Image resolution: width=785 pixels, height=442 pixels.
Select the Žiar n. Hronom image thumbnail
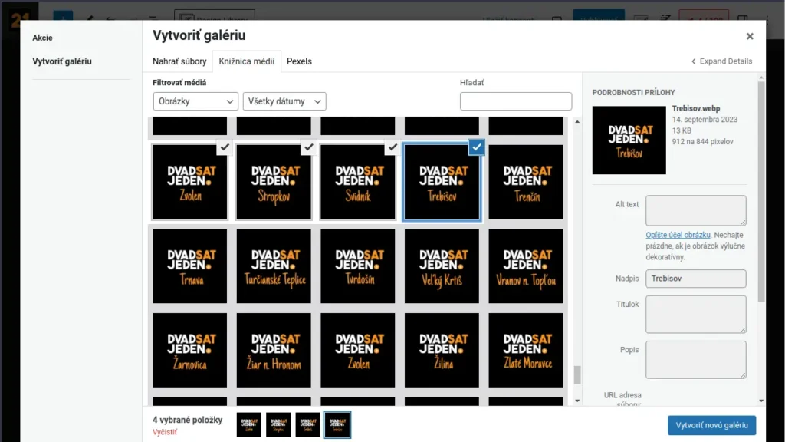[x=274, y=350]
